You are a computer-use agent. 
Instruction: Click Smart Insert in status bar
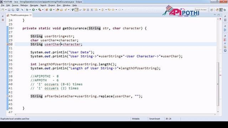coord(155,119)
